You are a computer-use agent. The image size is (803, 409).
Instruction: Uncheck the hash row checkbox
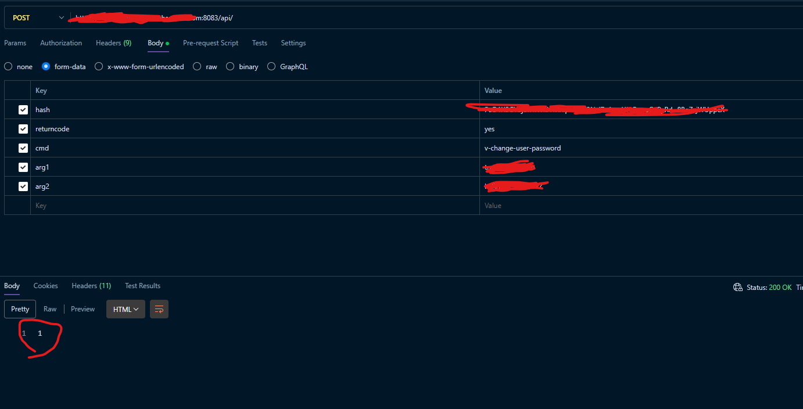pyautogui.click(x=23, y=110)
